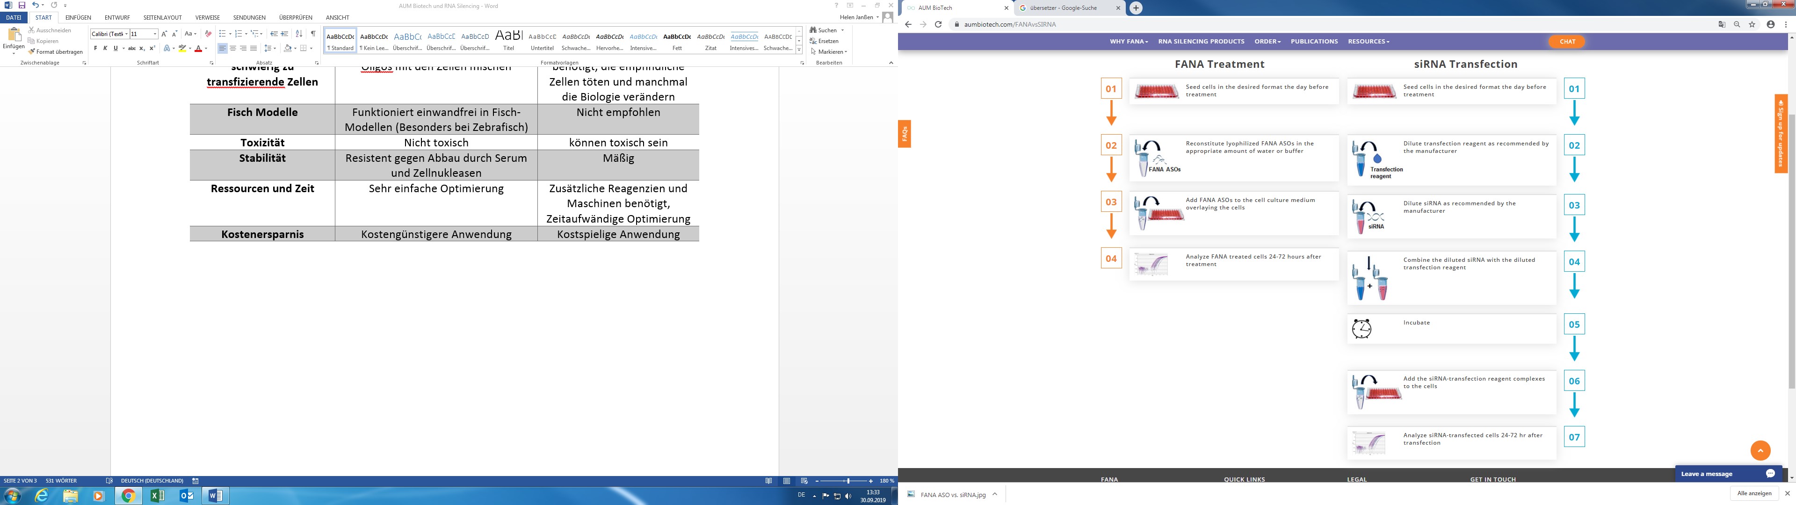Click the Leave a message chat button
This screenshot has height=505, width=1796.
click(x=1728, y=474)
